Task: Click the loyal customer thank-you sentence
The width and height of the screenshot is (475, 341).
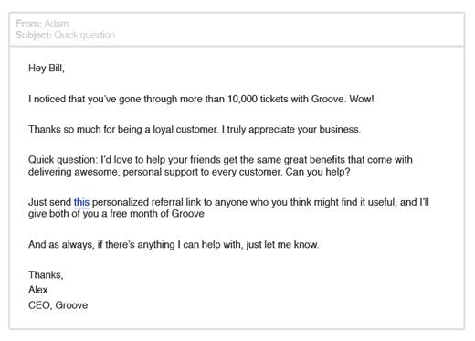Action: click(x=123, y=130)
